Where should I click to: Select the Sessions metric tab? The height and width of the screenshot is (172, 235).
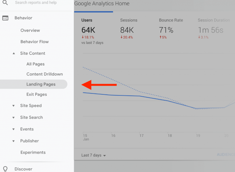coord(129,20)
